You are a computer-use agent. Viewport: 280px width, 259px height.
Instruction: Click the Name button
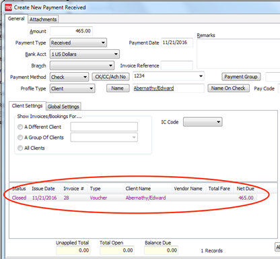[x=118, y=88]
